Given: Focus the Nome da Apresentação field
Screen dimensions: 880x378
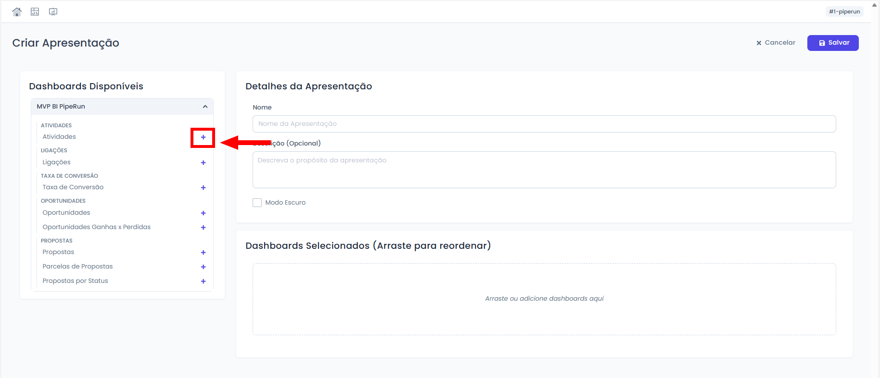Looking at the screenshot, I should point(544,124).
